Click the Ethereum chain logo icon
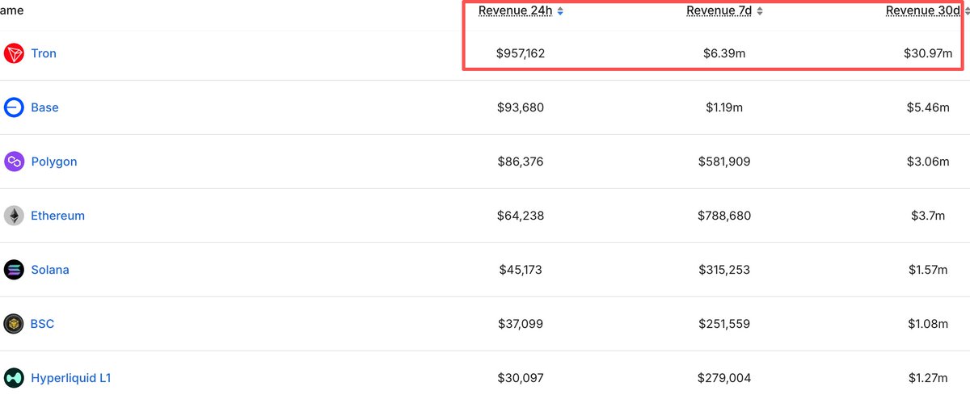 [x=14, y=216]
